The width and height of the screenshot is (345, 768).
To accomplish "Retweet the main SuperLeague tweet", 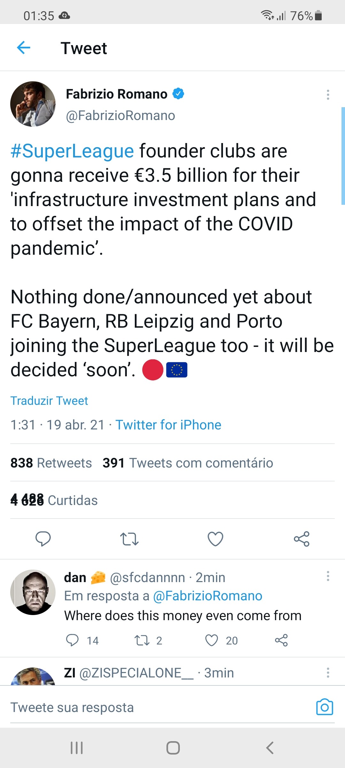I will click(129, 539).
